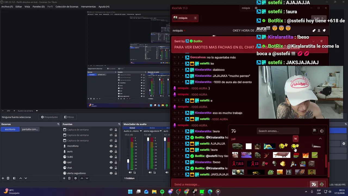This screenshot has width=348, height=196.
Task: Move the source up in Fuentes
Action: click(82, 178)
